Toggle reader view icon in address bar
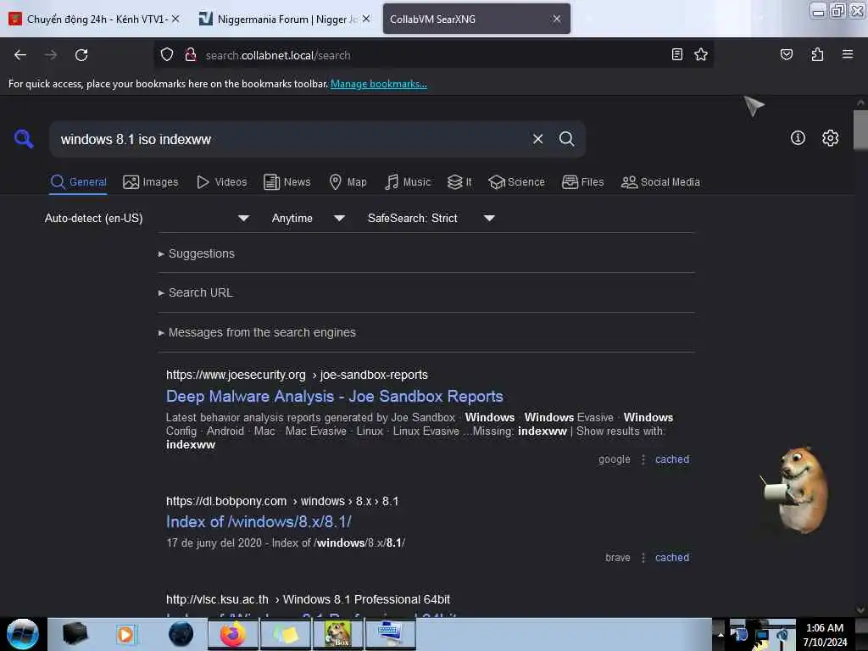The width and height of the screenshot is (868, 651). coord(676,54)
